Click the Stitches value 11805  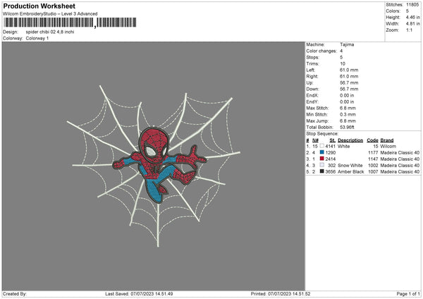click(x=412, y=5)
